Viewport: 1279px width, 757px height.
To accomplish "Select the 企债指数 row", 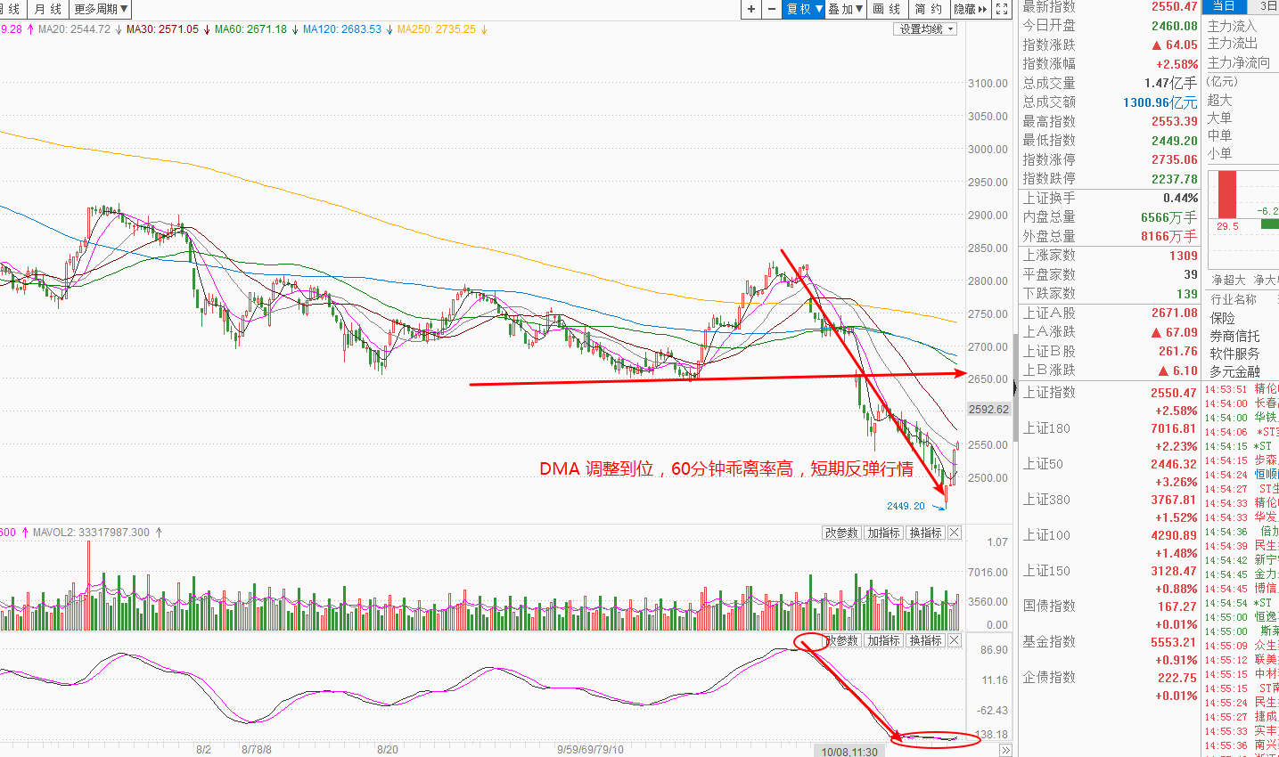I will tap(1110, 686).
